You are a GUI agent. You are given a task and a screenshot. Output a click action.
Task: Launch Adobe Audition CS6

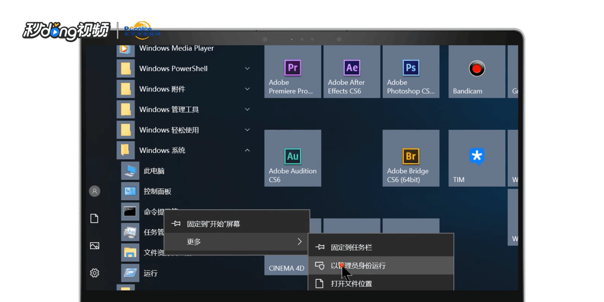click(x=292, y=158)
